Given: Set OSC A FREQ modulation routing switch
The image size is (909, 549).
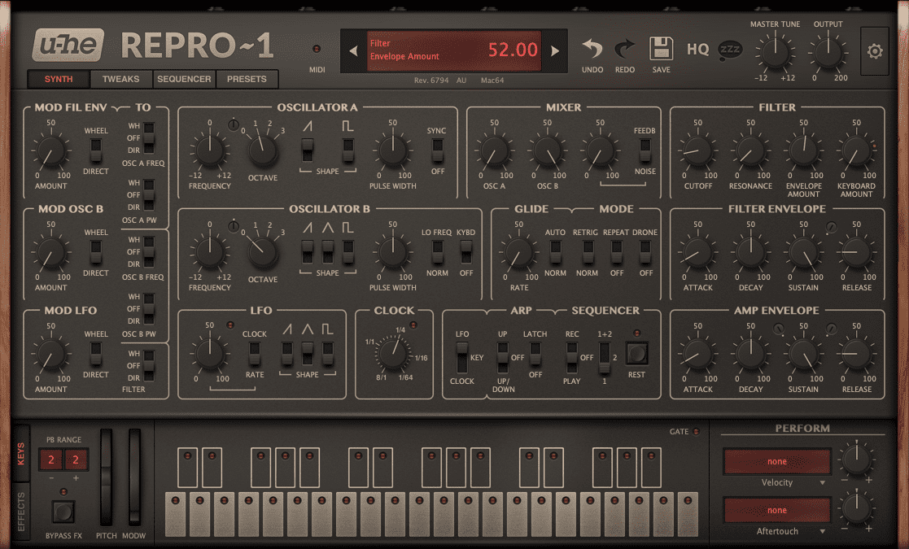Looking at the screenshot, I should 149,137.
